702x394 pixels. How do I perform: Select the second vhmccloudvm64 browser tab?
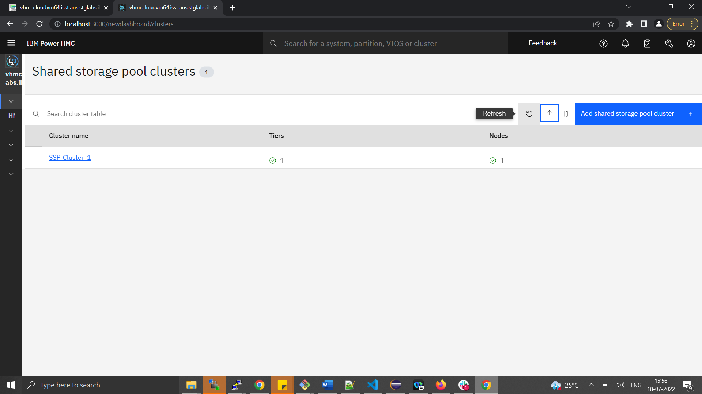(168, 8)
